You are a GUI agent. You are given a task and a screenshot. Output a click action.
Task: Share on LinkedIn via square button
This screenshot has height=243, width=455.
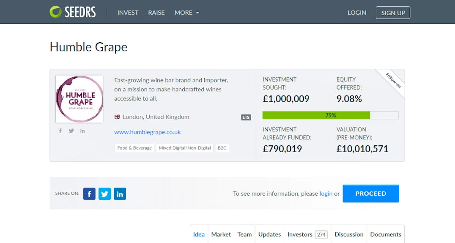pyautogui.click(x=120, y=194)
